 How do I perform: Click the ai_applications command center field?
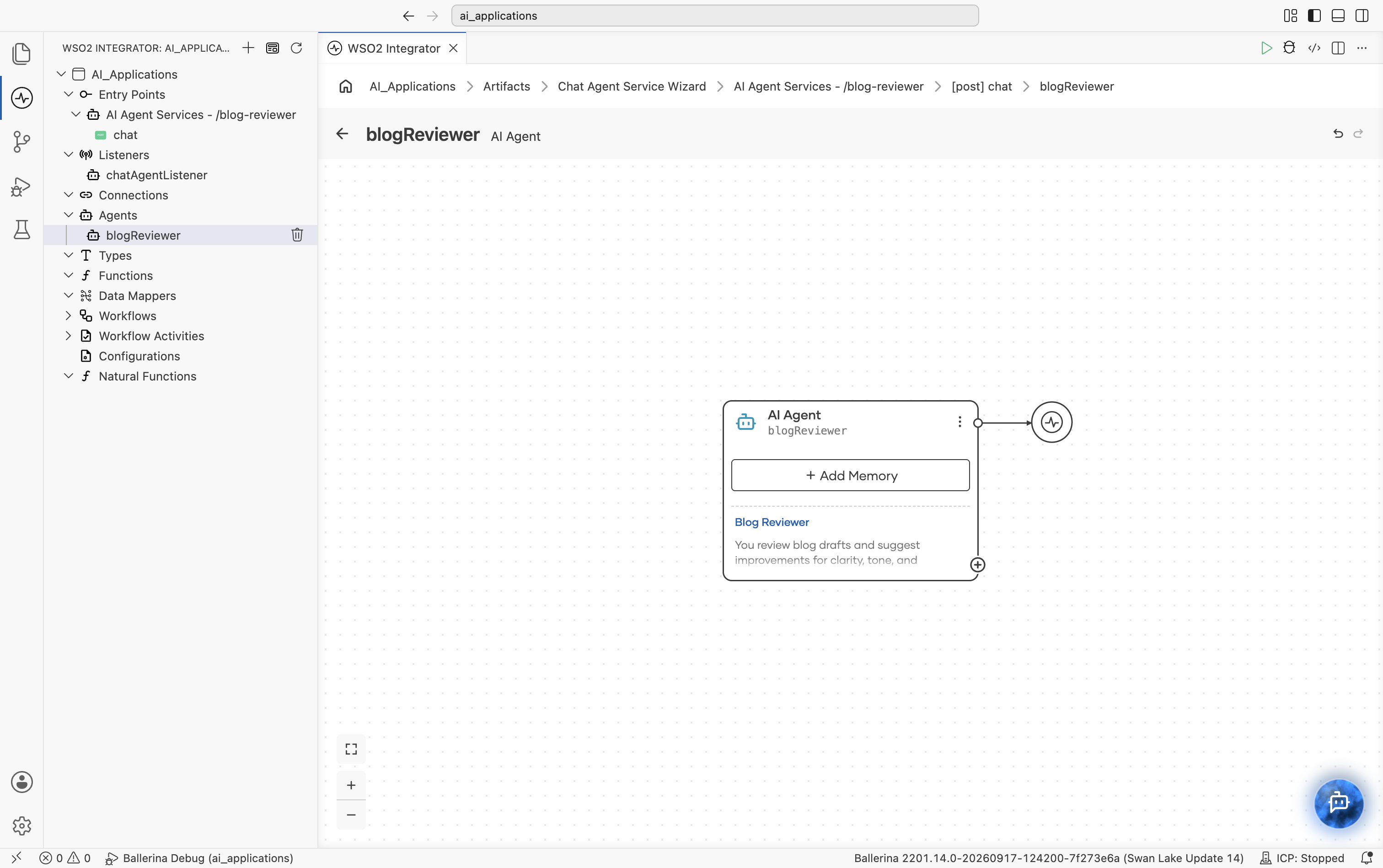[715, 16]
